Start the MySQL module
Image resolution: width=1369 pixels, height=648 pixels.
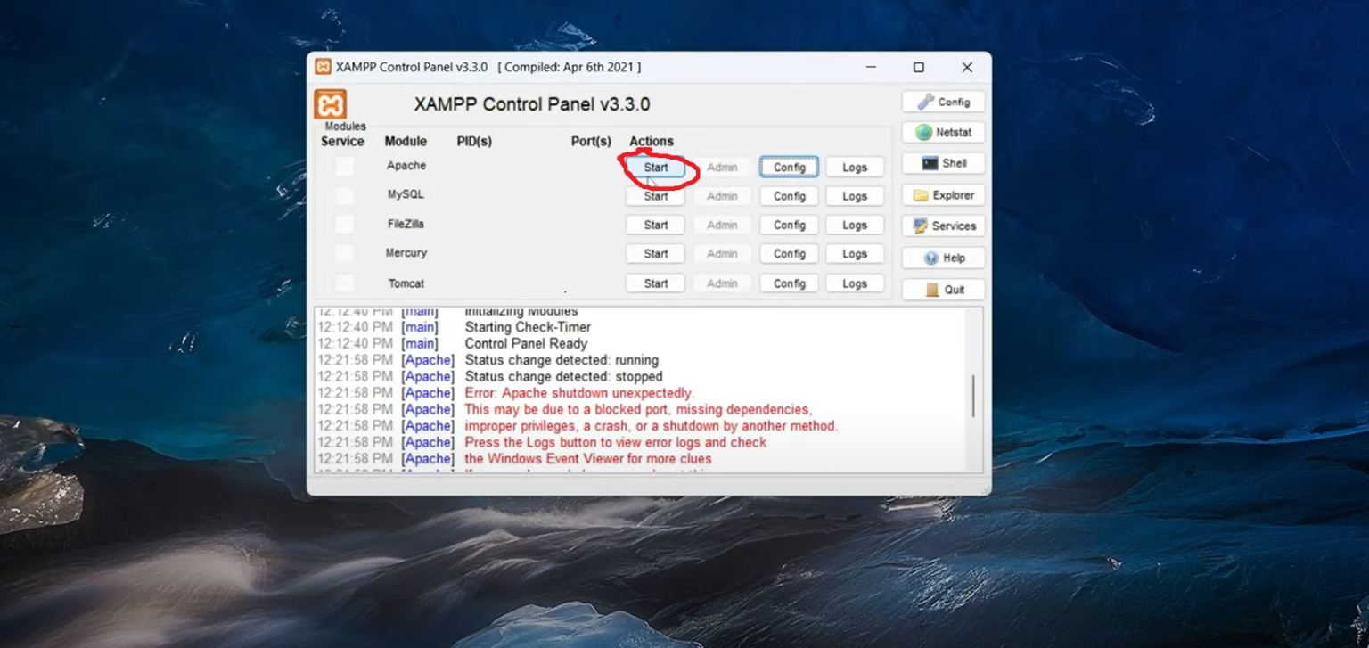(x=655, y=196)
